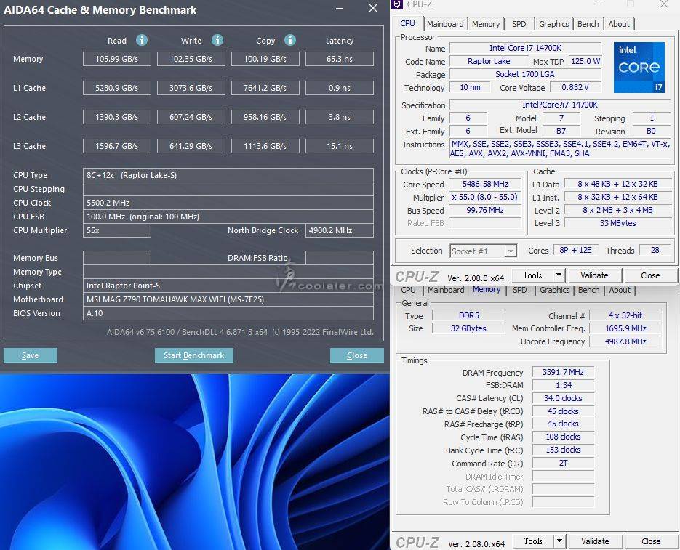This screenshot has width=680, height=550.
Task: Click the Write info icon in AIDA64
Action: 217,40
